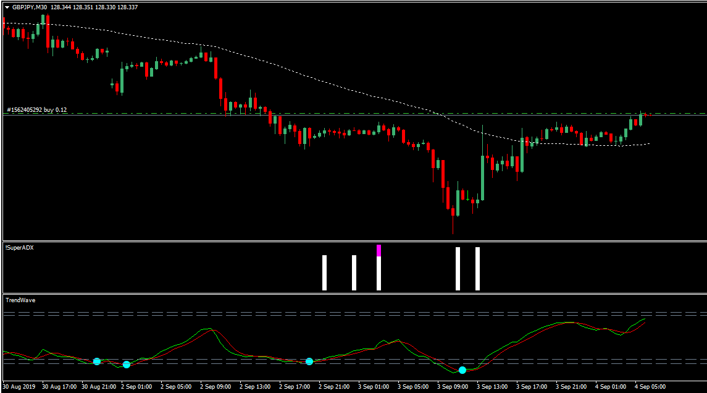707x393 pixels.
Task: Click the buy 0.12 order label
Action: click(37, 110)
